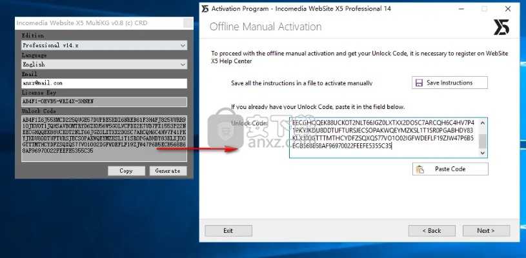Open the Language dropdown set to English
Image resolution: width=526 pixels, height=258 pixels.
click(105, 64)
